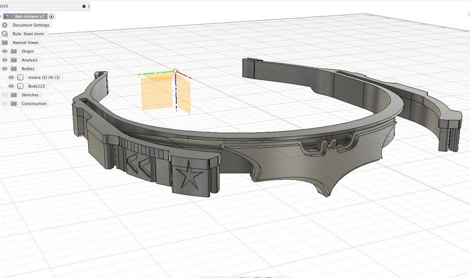
Task: Select the Sketches label
Action: (30, 95)
